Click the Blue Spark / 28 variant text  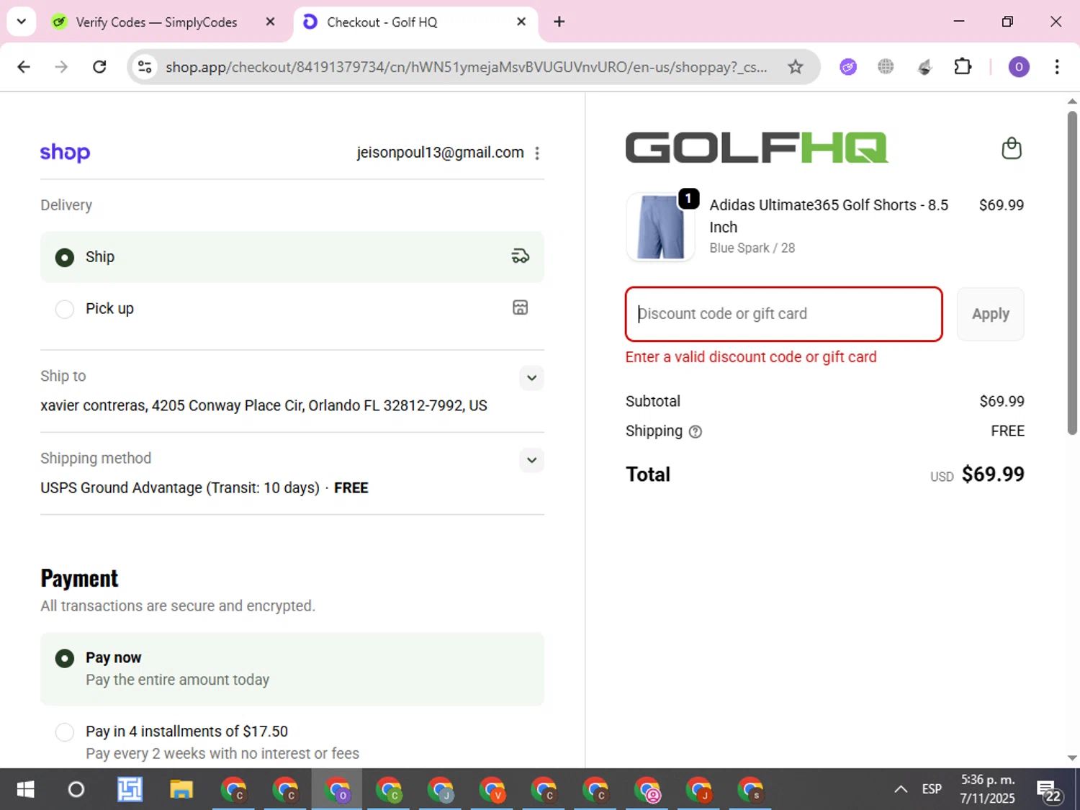(x=752, y=248)
